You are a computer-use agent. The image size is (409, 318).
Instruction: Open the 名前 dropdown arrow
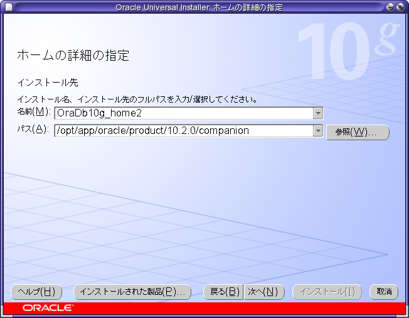tap(318, 113)
